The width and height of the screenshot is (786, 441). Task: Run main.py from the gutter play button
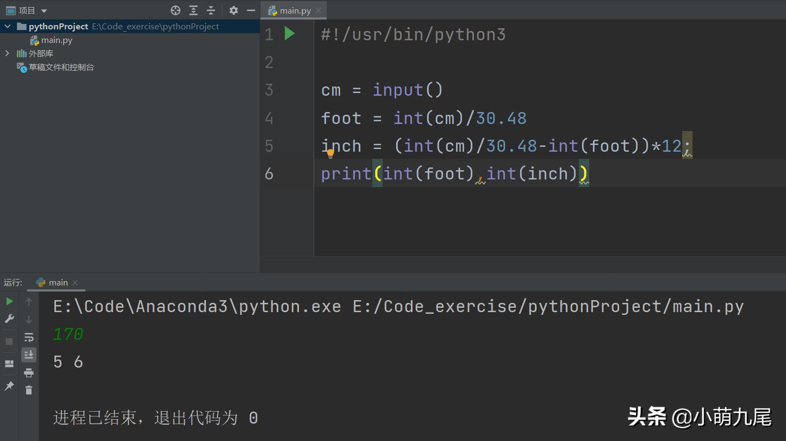290,34
